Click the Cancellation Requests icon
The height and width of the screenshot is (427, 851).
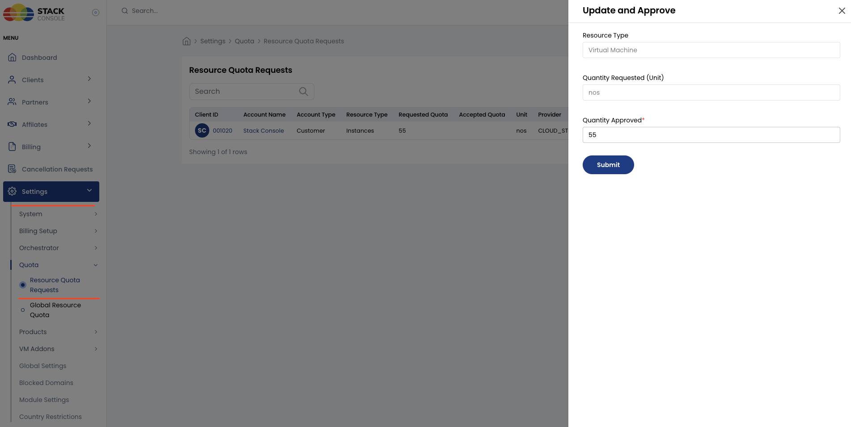pos(12,169)
